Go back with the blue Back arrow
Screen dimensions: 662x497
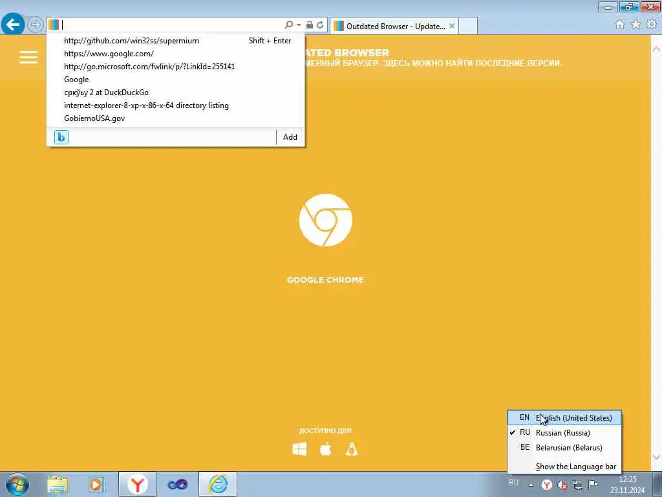13,25
